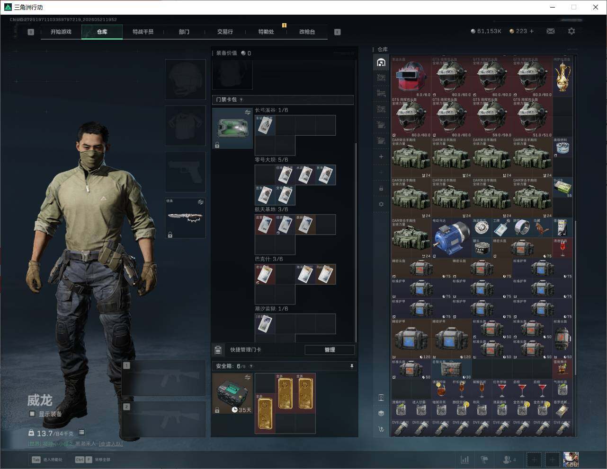Select the main warehouse page icon

[x=381, y=62]
